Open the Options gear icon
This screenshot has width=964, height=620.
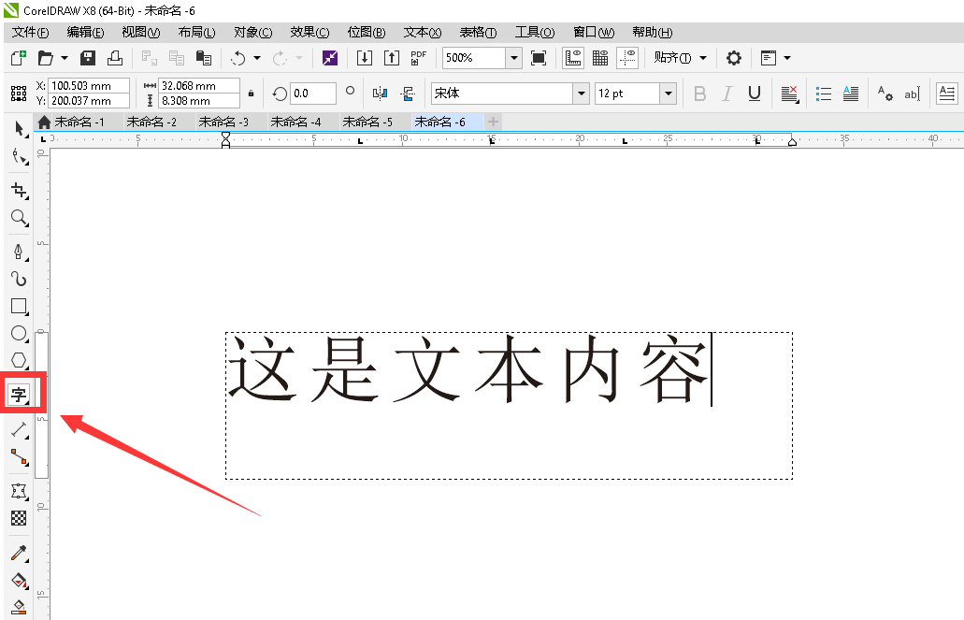[x=733, y=58]
